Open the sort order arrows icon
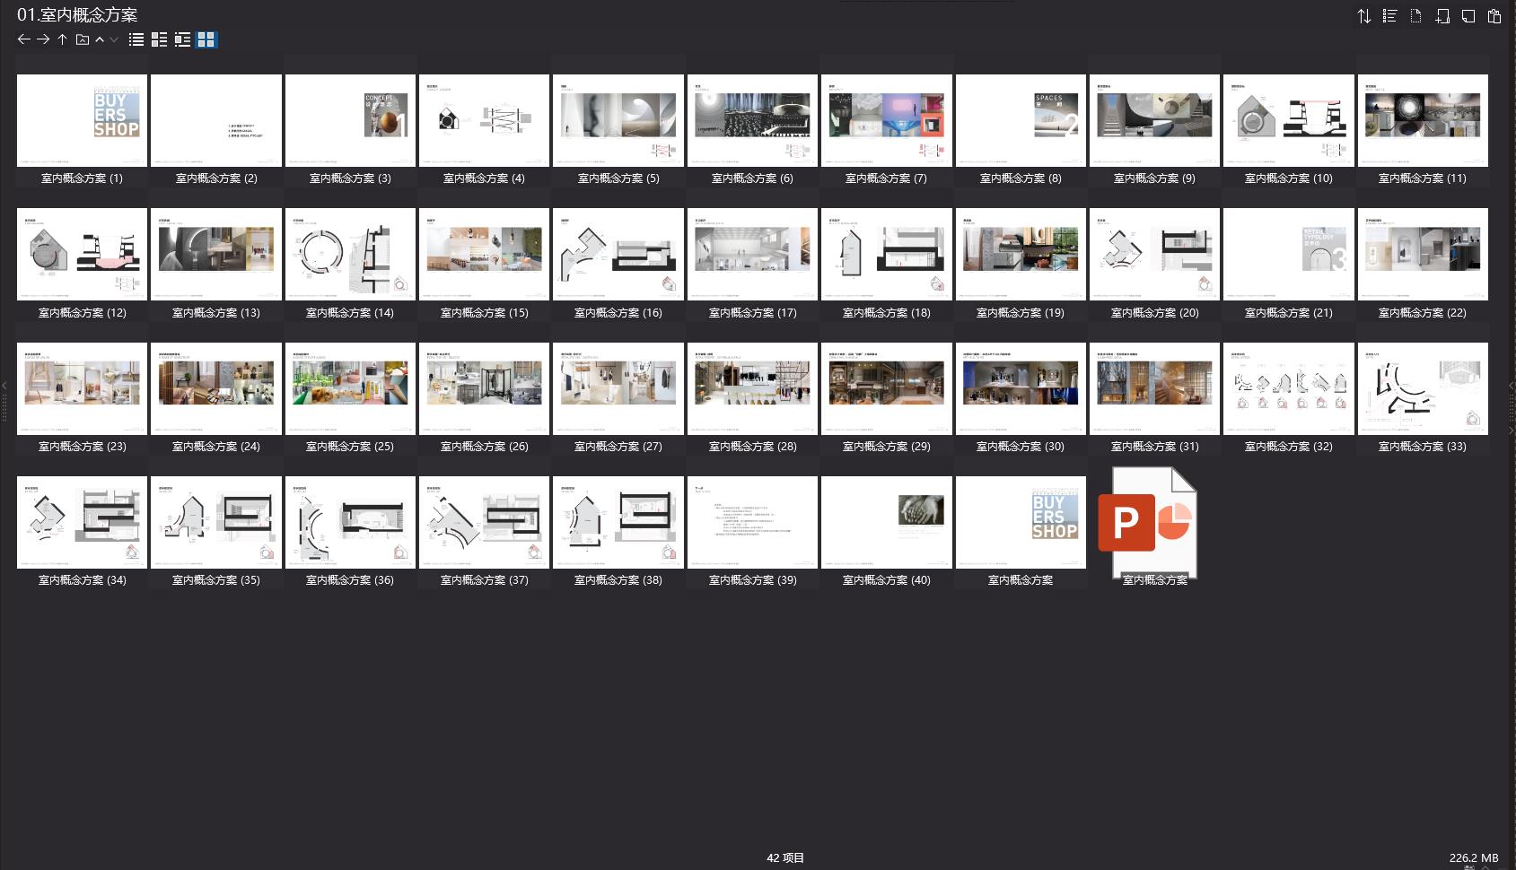This screenshot has height=870, width=1516. click(x=1363, y=16)
